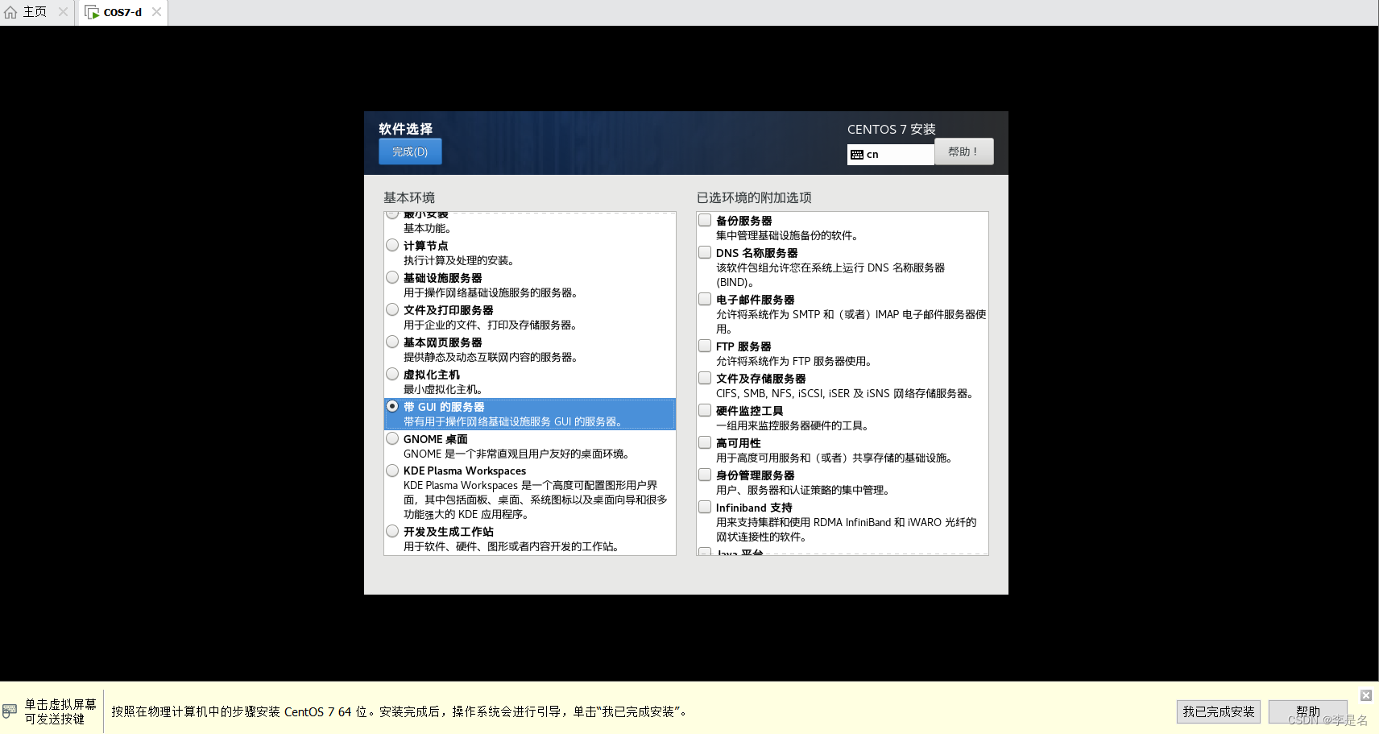The image size is (1379, 734).
Task: Select the 计算节点 radio button
Action: (x=392, y=245)
